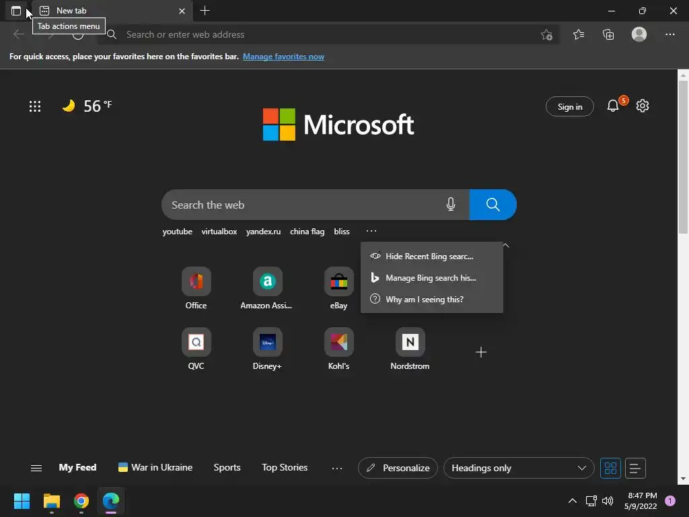This screenshot has width=689, height=517.
Task: Switch to Top Stories tab
Action: (285, 468)
